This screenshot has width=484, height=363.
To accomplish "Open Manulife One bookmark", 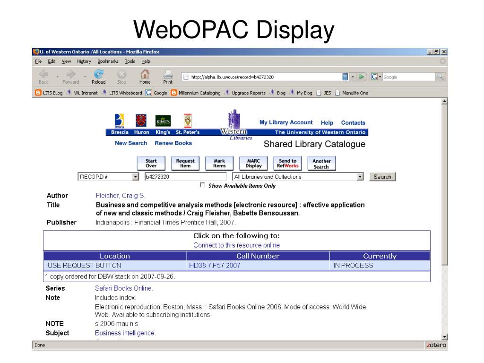I will [x=352, y=93].
